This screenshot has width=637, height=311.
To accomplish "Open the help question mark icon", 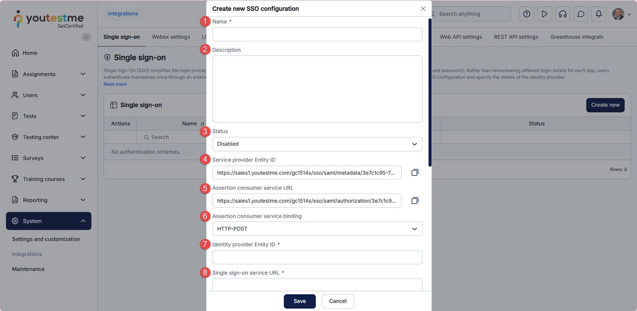I will point(527,14).
